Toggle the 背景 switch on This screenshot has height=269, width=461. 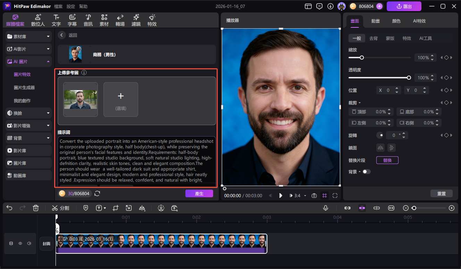coord(366,172)
